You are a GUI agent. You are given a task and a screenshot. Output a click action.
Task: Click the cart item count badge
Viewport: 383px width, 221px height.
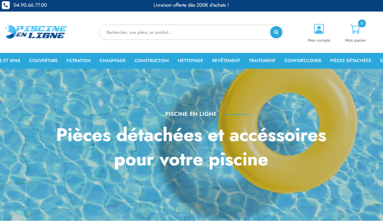[362, 23]
